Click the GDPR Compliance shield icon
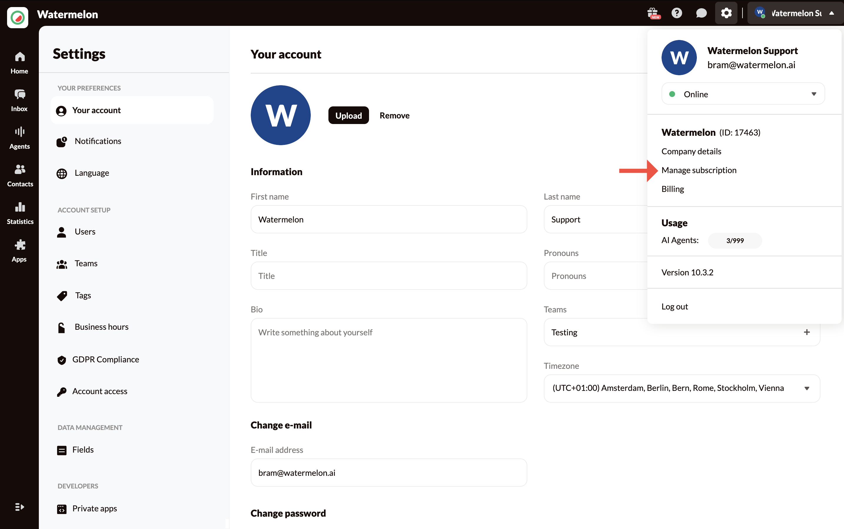The image size is (844, 529). pos(62,360)
